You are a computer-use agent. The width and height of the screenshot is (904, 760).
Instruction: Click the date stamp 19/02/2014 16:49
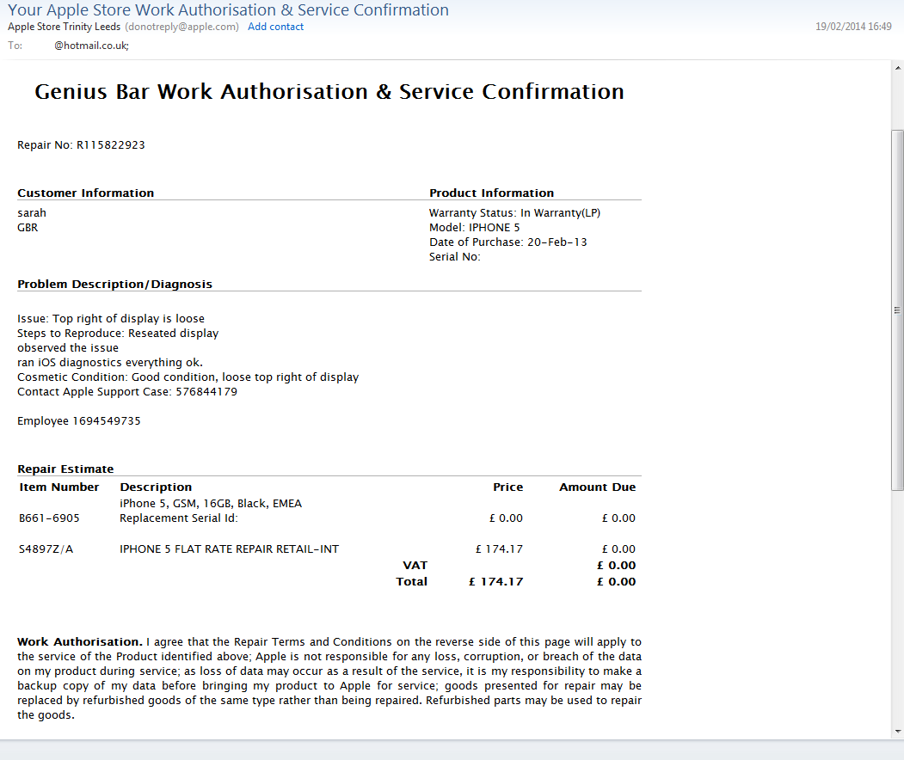click(x=853, y=27)
